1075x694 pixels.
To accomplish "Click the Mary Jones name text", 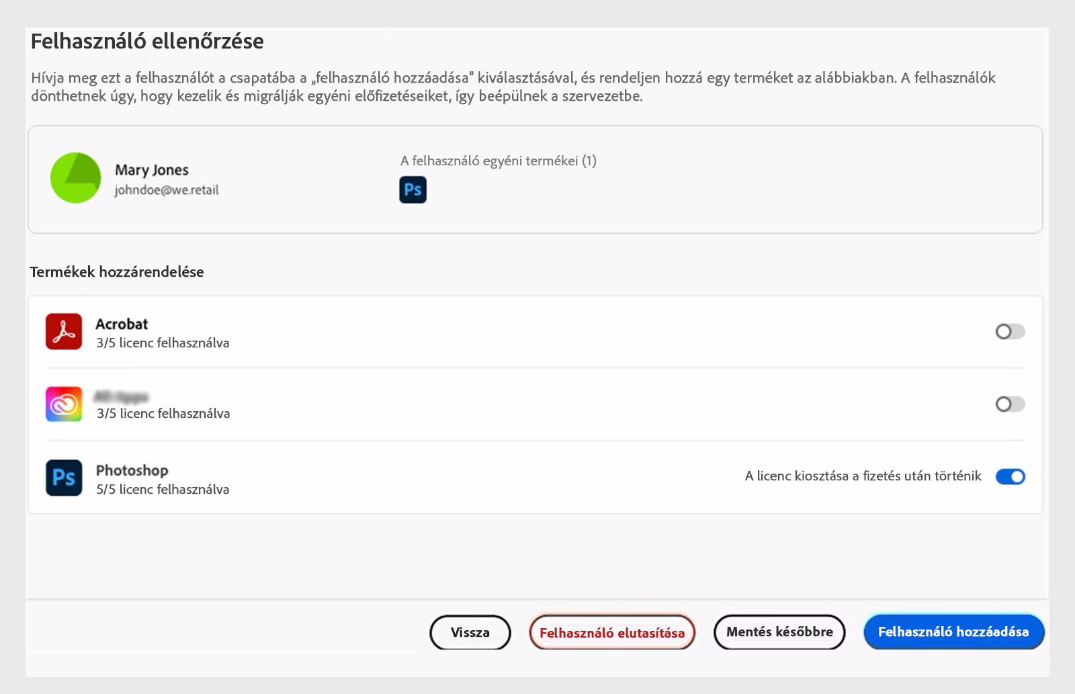I will click(152, 170).
